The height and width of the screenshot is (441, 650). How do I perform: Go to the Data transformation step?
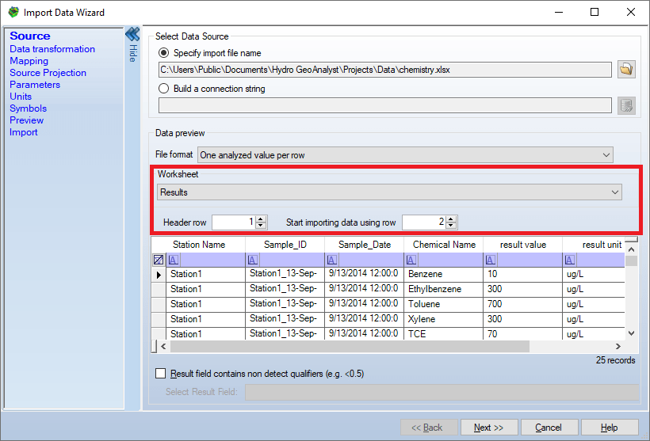(x=52, y=49)
